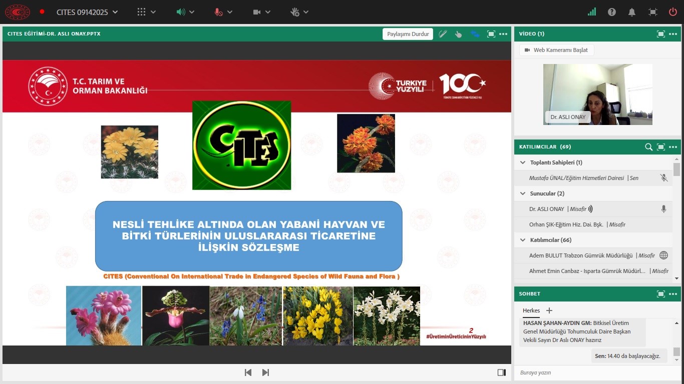Check the connection status bars
This screenshot has height=384, width=684.
pos(592,12)
